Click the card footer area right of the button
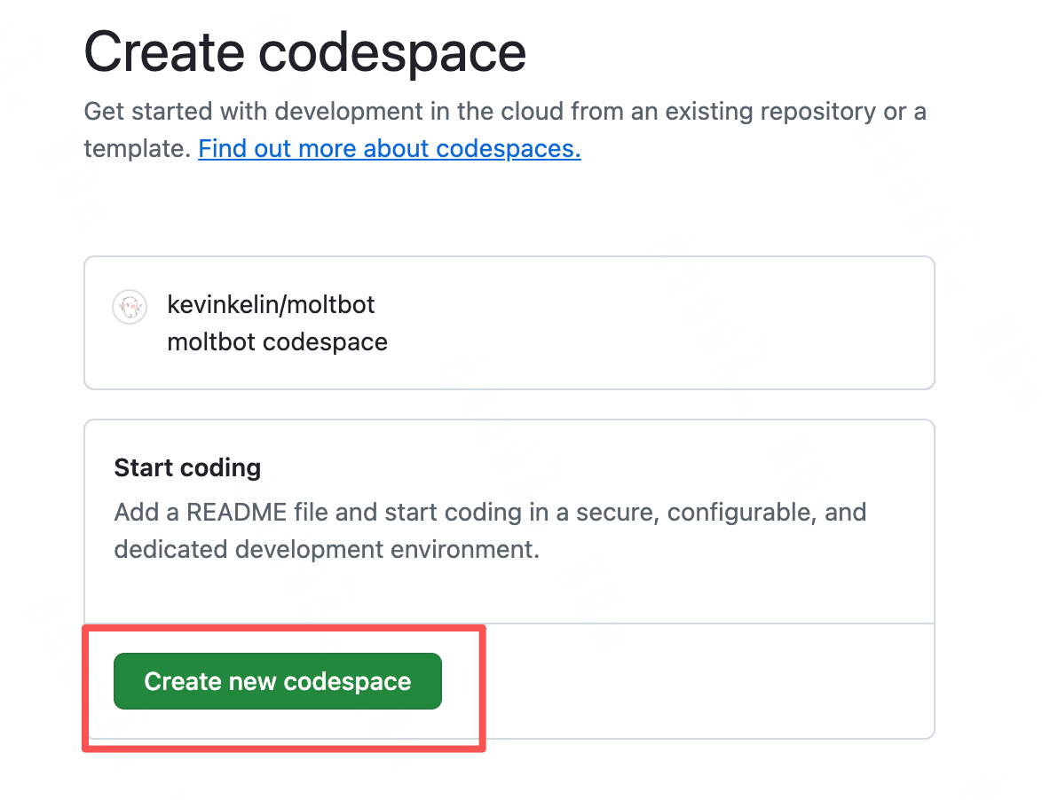1042x800 pixels. point(692,681)
